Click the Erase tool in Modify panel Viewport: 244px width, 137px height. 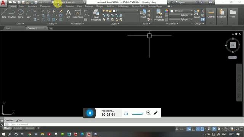pos(61,11)
